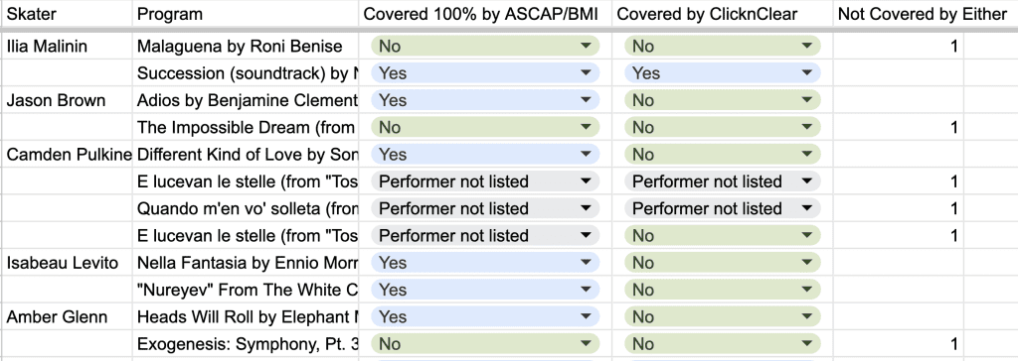The width and height of the screenshot is (1018, 361).
Task: Open ClicknClear dropdown for Succession soundtrack
Action: pos(722,73)
